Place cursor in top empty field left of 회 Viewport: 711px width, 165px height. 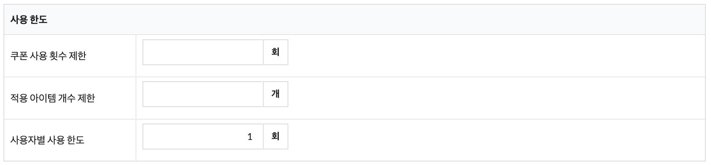(x=203, y=52)
